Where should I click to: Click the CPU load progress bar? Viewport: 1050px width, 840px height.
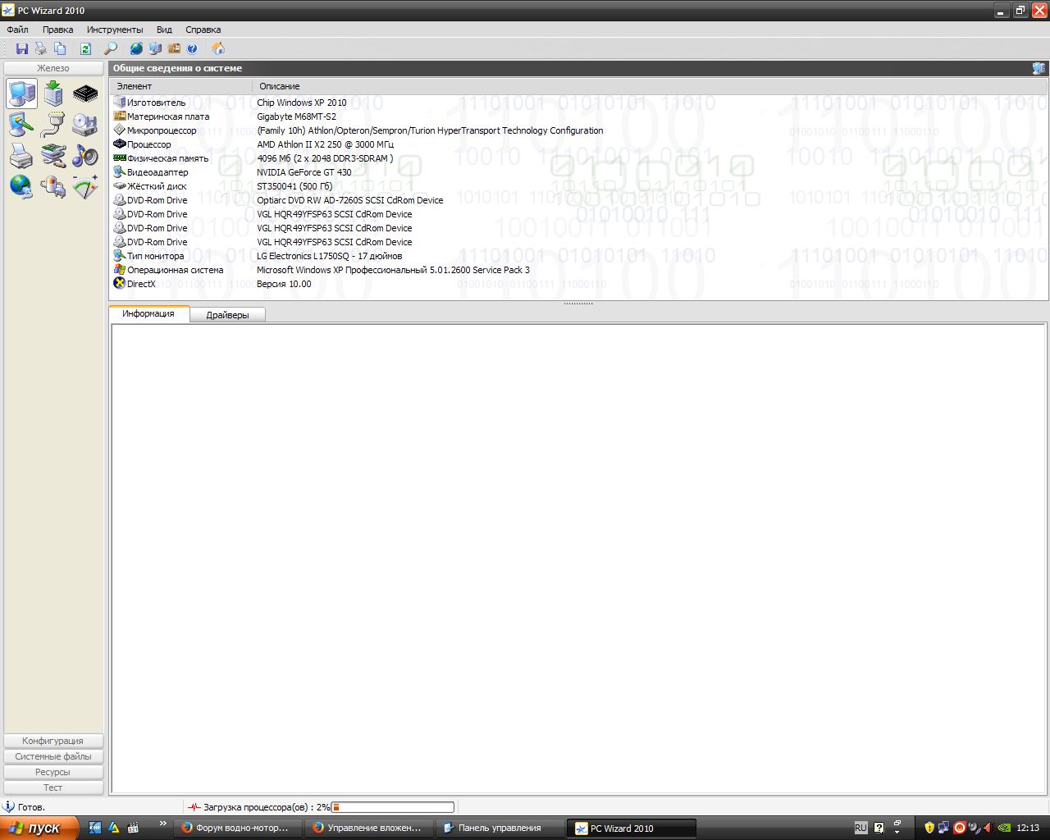(x=392, y=807)
